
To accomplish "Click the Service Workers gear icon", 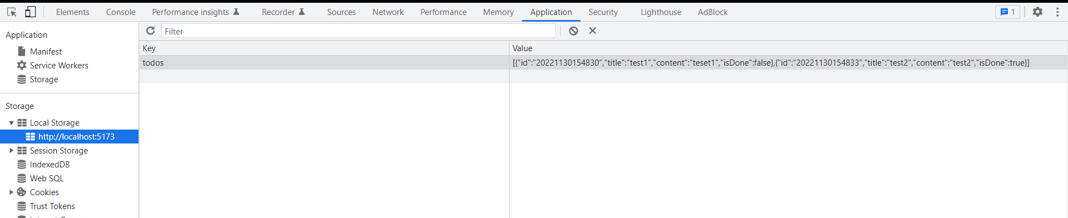I will tap(22, 65).
